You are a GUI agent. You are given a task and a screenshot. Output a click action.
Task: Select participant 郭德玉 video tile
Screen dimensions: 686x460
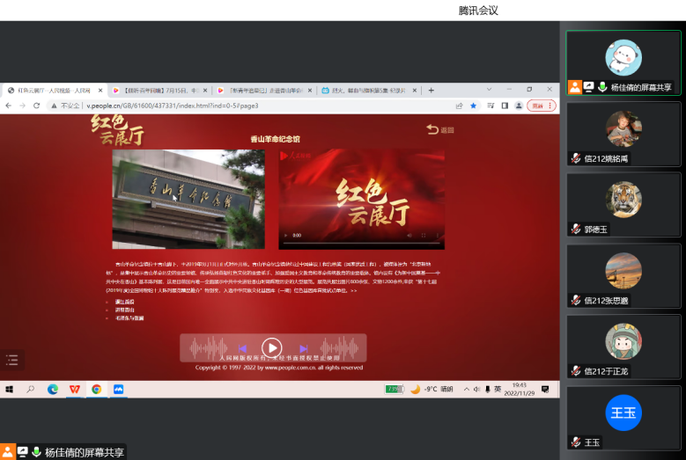[x=623, y=204]
